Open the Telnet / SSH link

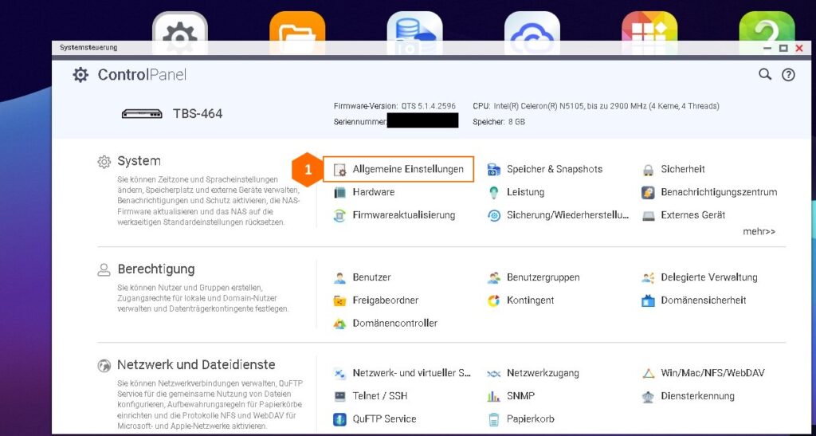pos(380,396)
